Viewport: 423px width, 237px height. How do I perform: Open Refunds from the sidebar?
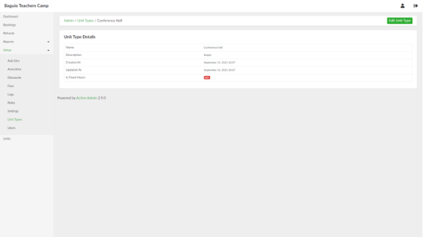[9, 33]
